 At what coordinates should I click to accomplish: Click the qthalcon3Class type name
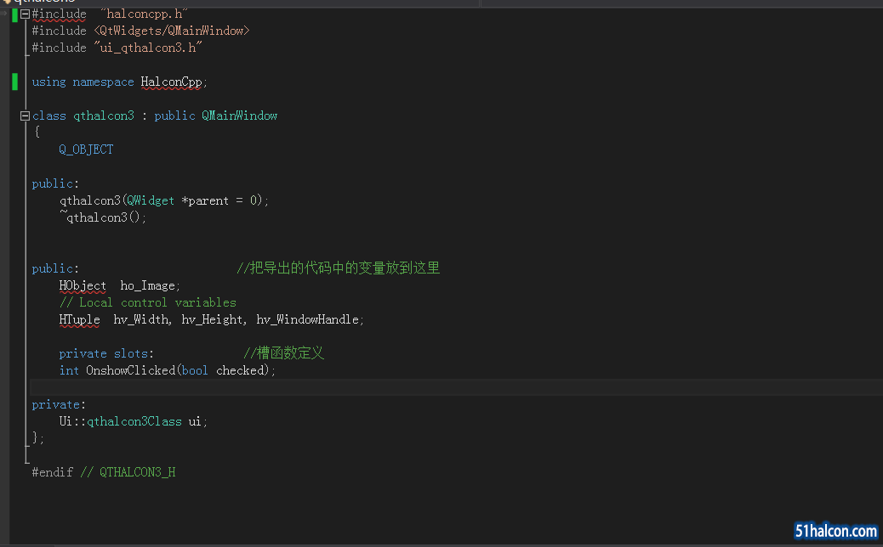[134, 421]
